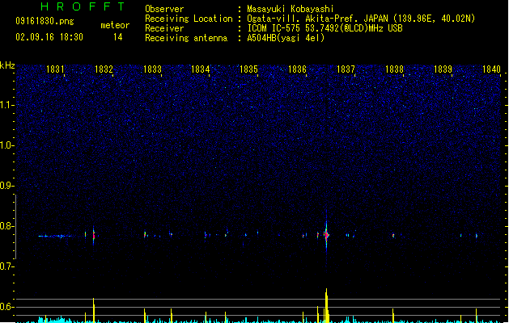The height and width of the screenshot is (323, 509).
Task: Click the 'Receiving Location' label
Action: pyautogui.click(x=189, y=19)
